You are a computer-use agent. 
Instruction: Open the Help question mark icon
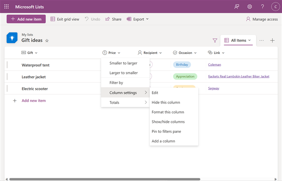(262, 6)
